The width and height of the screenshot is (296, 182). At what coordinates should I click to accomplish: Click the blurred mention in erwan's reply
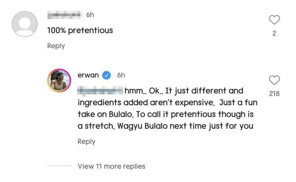click(100, 91)
